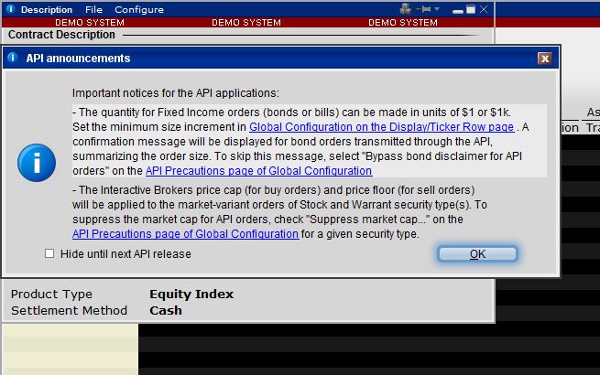Confirm the announcements with OK button

pyautogui.click(x=477, y=254)
